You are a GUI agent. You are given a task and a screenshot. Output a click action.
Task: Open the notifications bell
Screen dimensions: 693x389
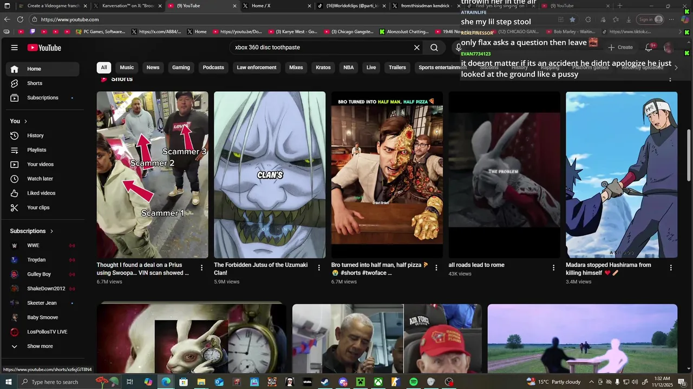[x=649, y=48]
